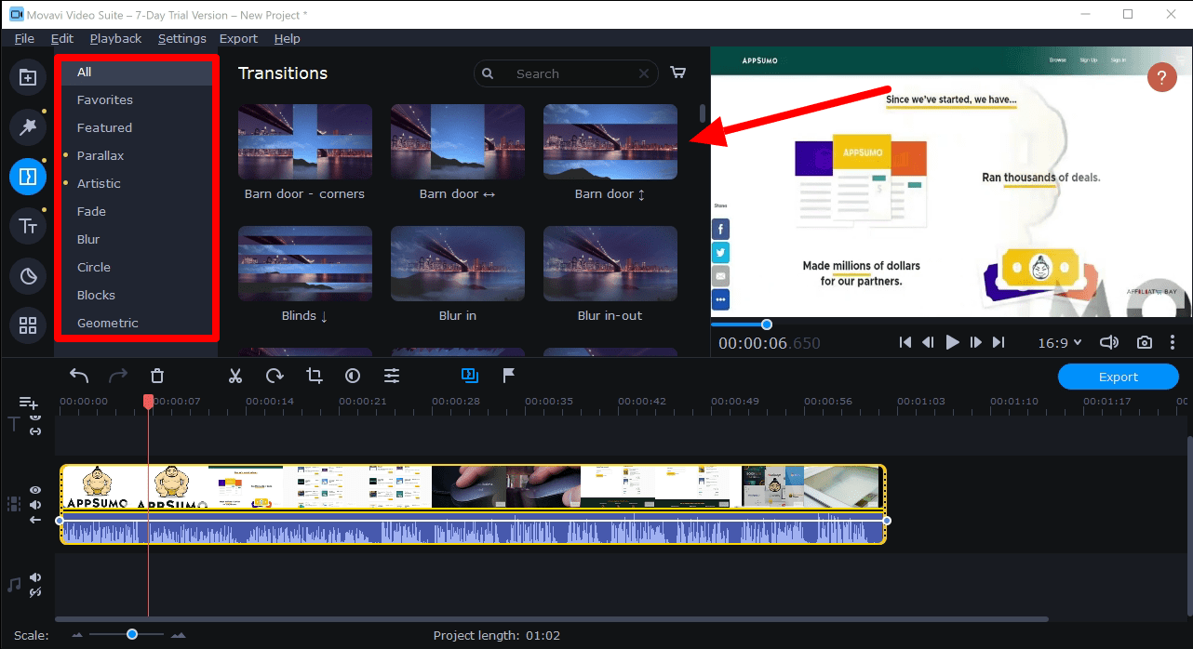The width and height of the screenshot is (1193, 649).
Task: Step forward one frame
Action: 975,342
